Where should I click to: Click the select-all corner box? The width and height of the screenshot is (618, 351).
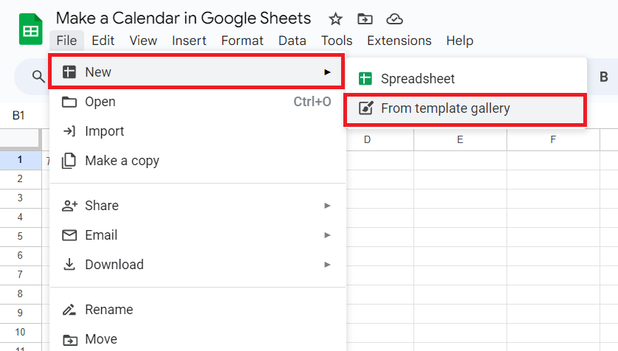tap(20, 139)
